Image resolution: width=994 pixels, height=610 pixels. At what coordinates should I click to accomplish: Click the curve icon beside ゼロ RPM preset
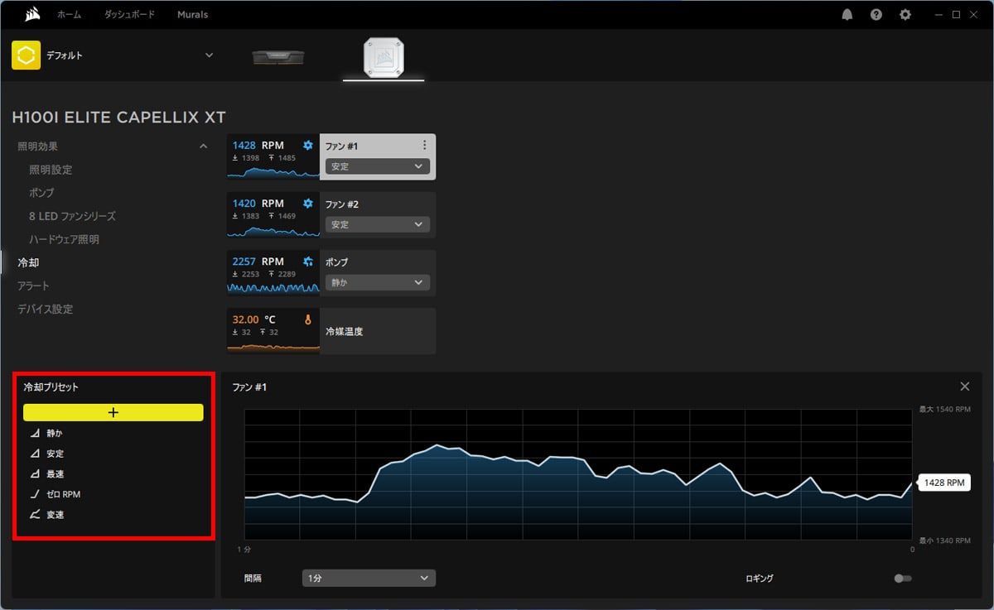pyautogui.click(x=35, y=494)
